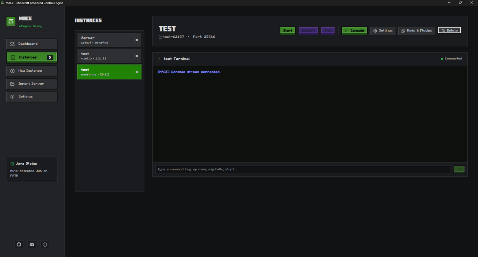This screenshot has width=478, height=257.
Task: Start the test server
Action: [x=288, y=31]
